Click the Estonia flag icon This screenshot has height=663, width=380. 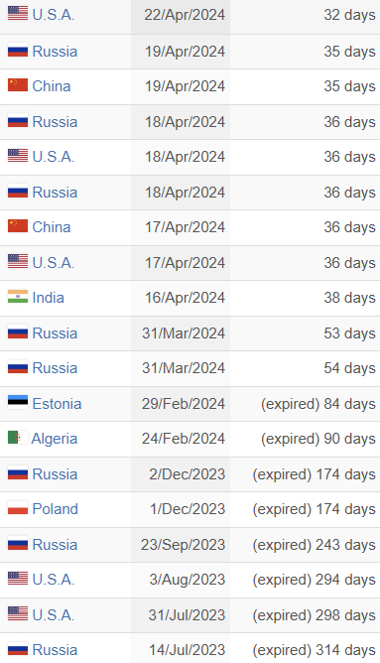coord(18,403)
